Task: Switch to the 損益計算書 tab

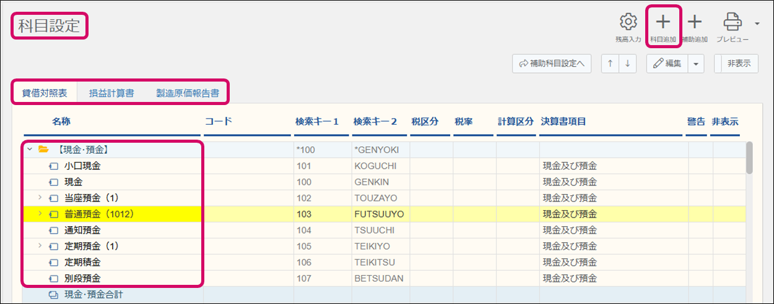Action: 111,93
